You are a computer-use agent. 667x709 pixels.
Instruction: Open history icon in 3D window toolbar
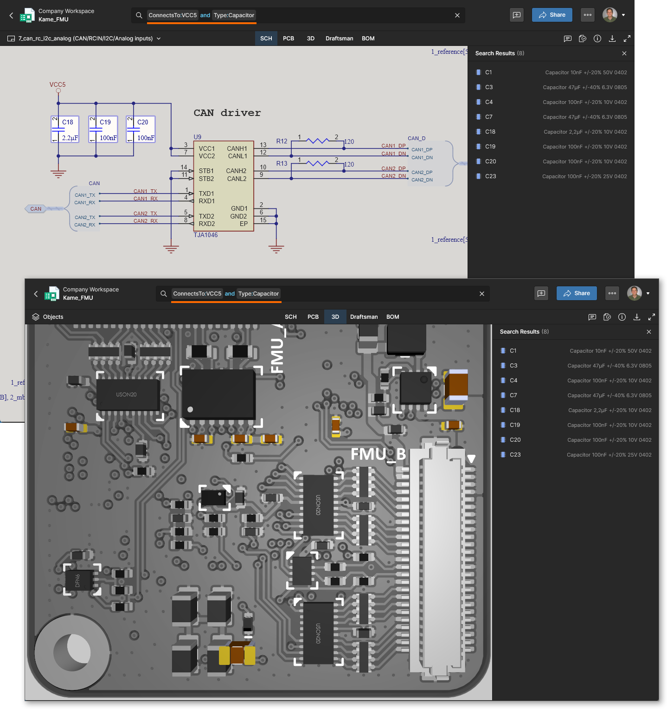point(607,317)
